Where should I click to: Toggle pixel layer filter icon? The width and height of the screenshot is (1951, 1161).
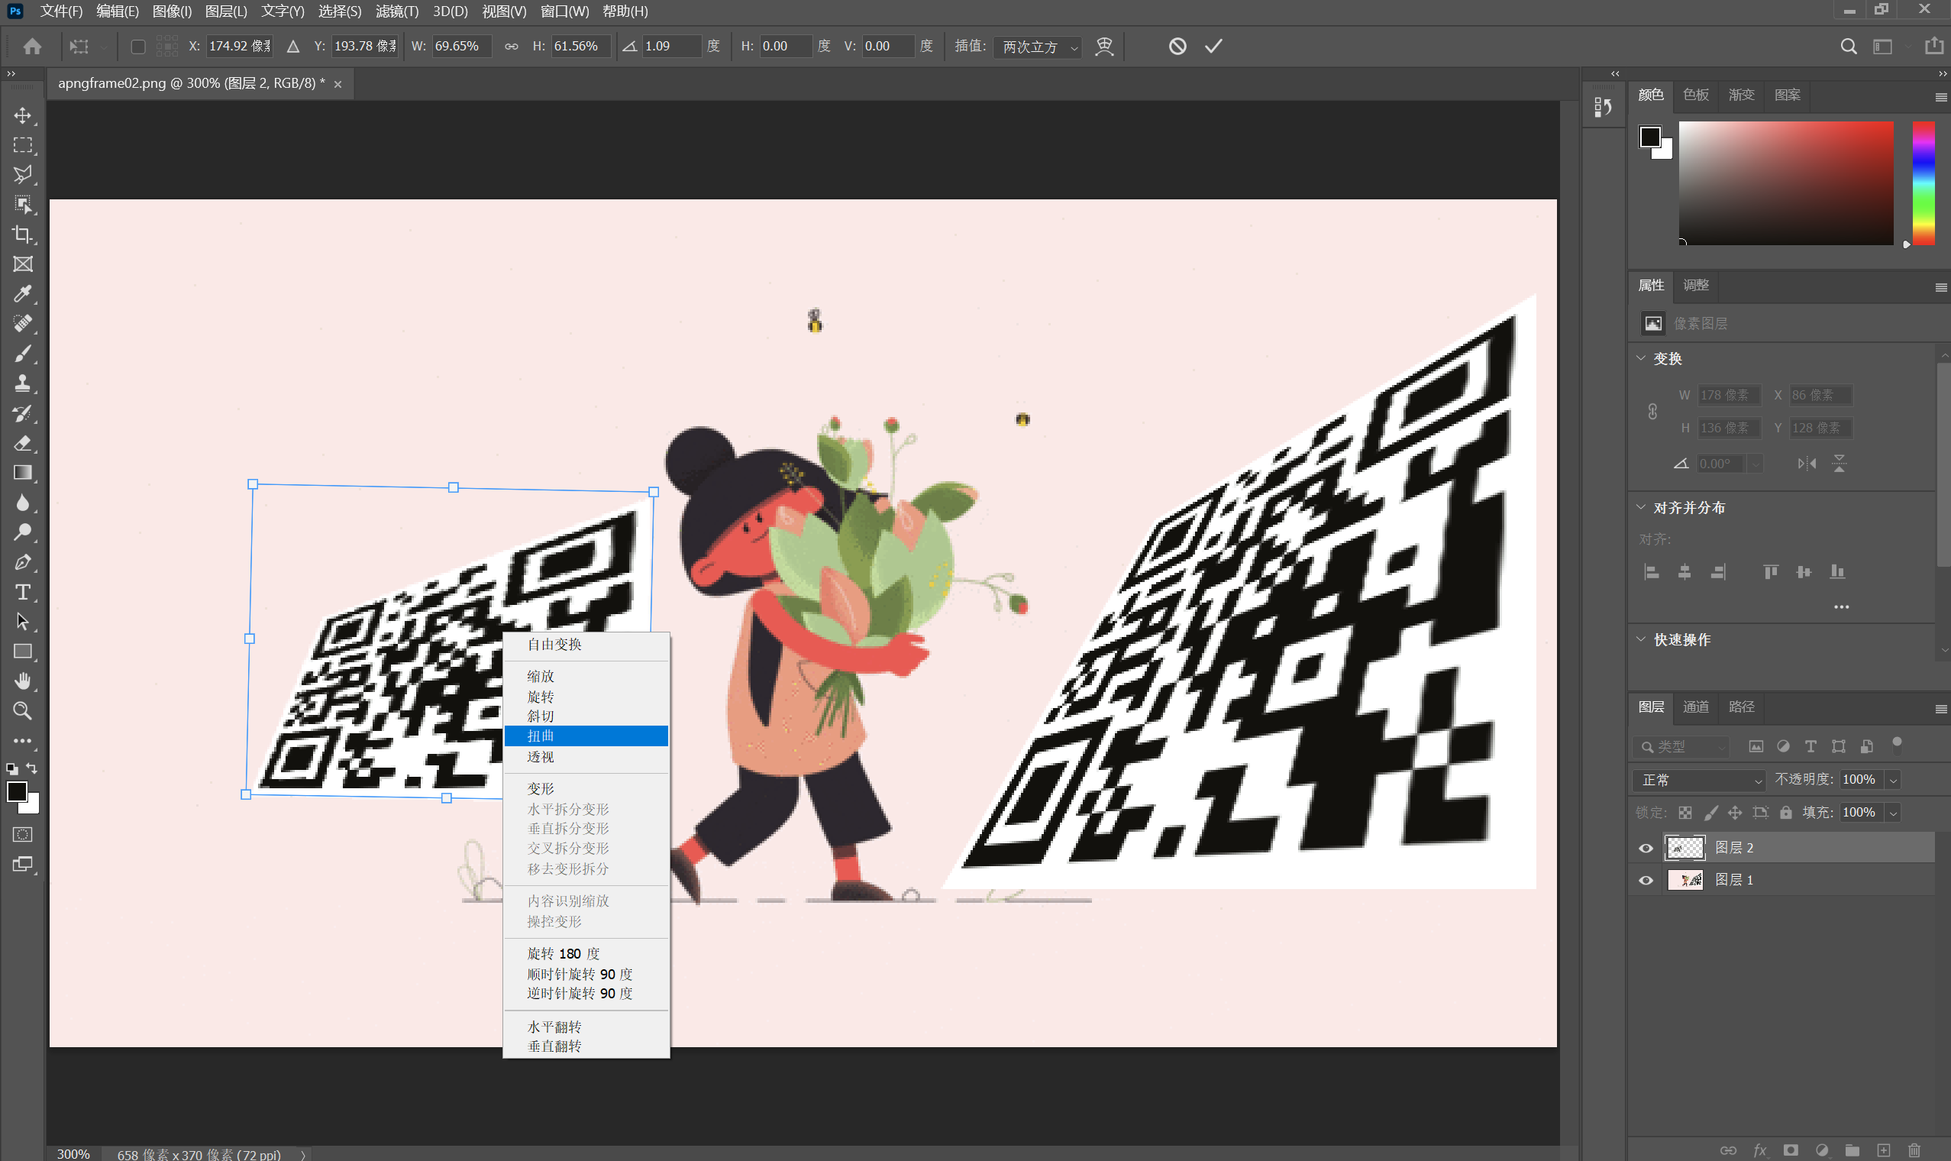1756,746
